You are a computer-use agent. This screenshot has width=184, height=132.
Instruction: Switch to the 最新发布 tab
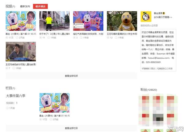(25, 6)
